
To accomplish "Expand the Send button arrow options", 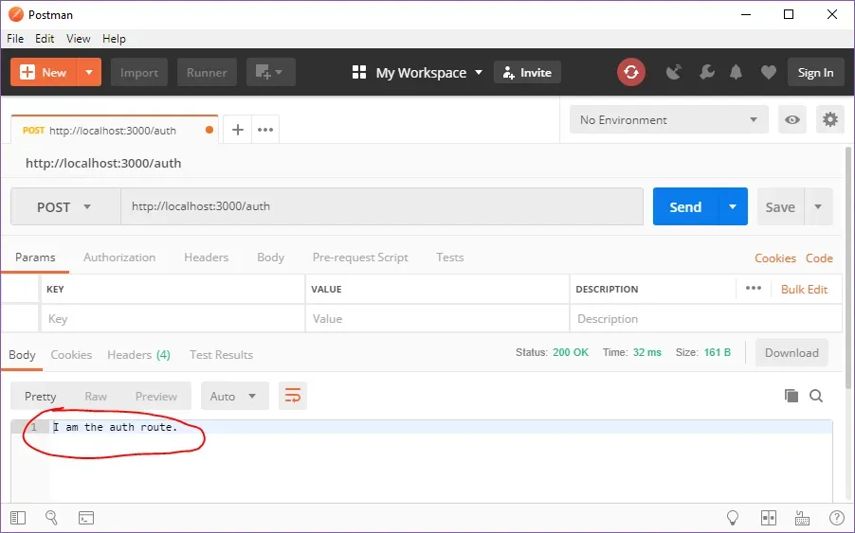I will point(732,207).
